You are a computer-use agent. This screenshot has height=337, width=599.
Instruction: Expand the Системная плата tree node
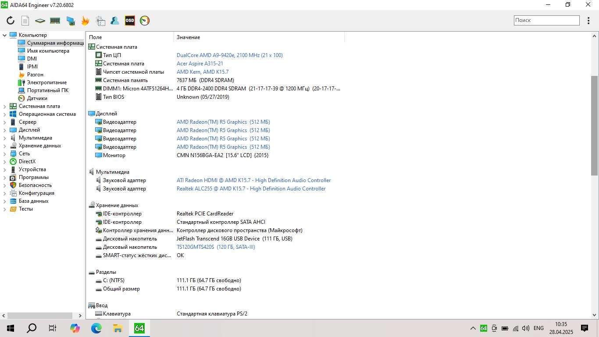(x=5, y=106)
